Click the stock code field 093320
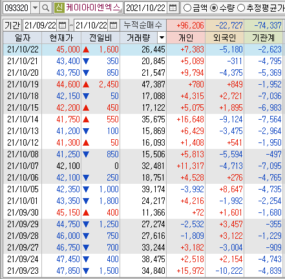 [x=17, y=8]
